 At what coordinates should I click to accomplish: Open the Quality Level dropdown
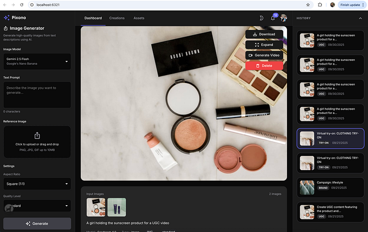(37, 206)
